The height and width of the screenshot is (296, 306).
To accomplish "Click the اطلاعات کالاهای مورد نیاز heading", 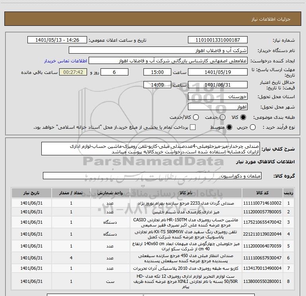I will [x=265, y=162].
